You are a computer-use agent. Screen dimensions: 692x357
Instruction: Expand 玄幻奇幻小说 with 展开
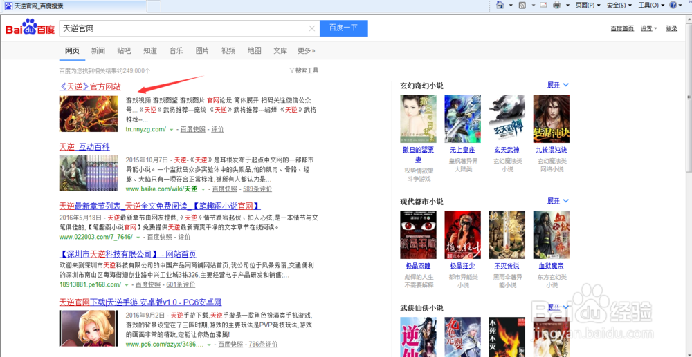[x=558, y=85]
